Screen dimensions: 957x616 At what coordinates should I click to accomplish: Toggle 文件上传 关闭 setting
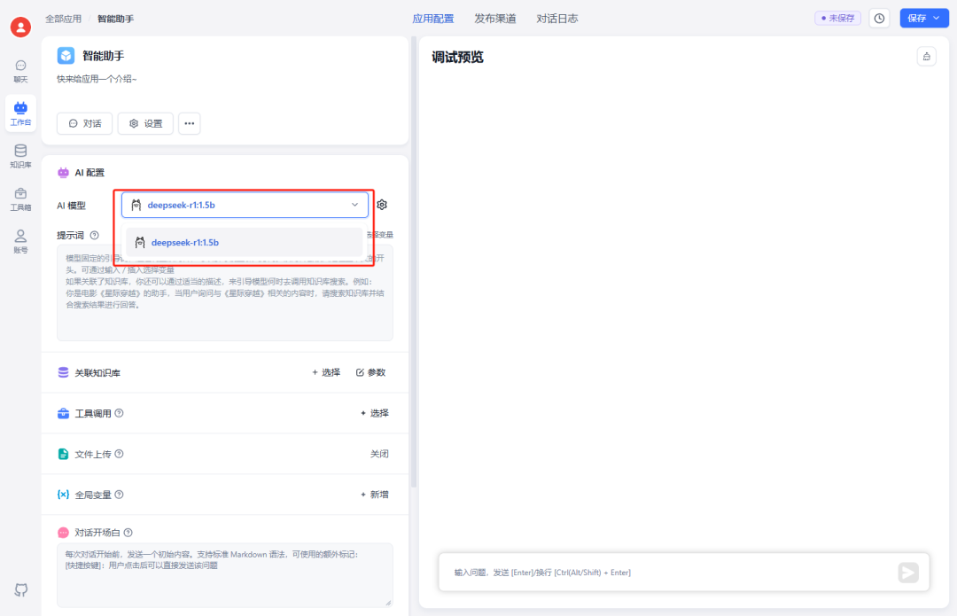click(378, 454)
